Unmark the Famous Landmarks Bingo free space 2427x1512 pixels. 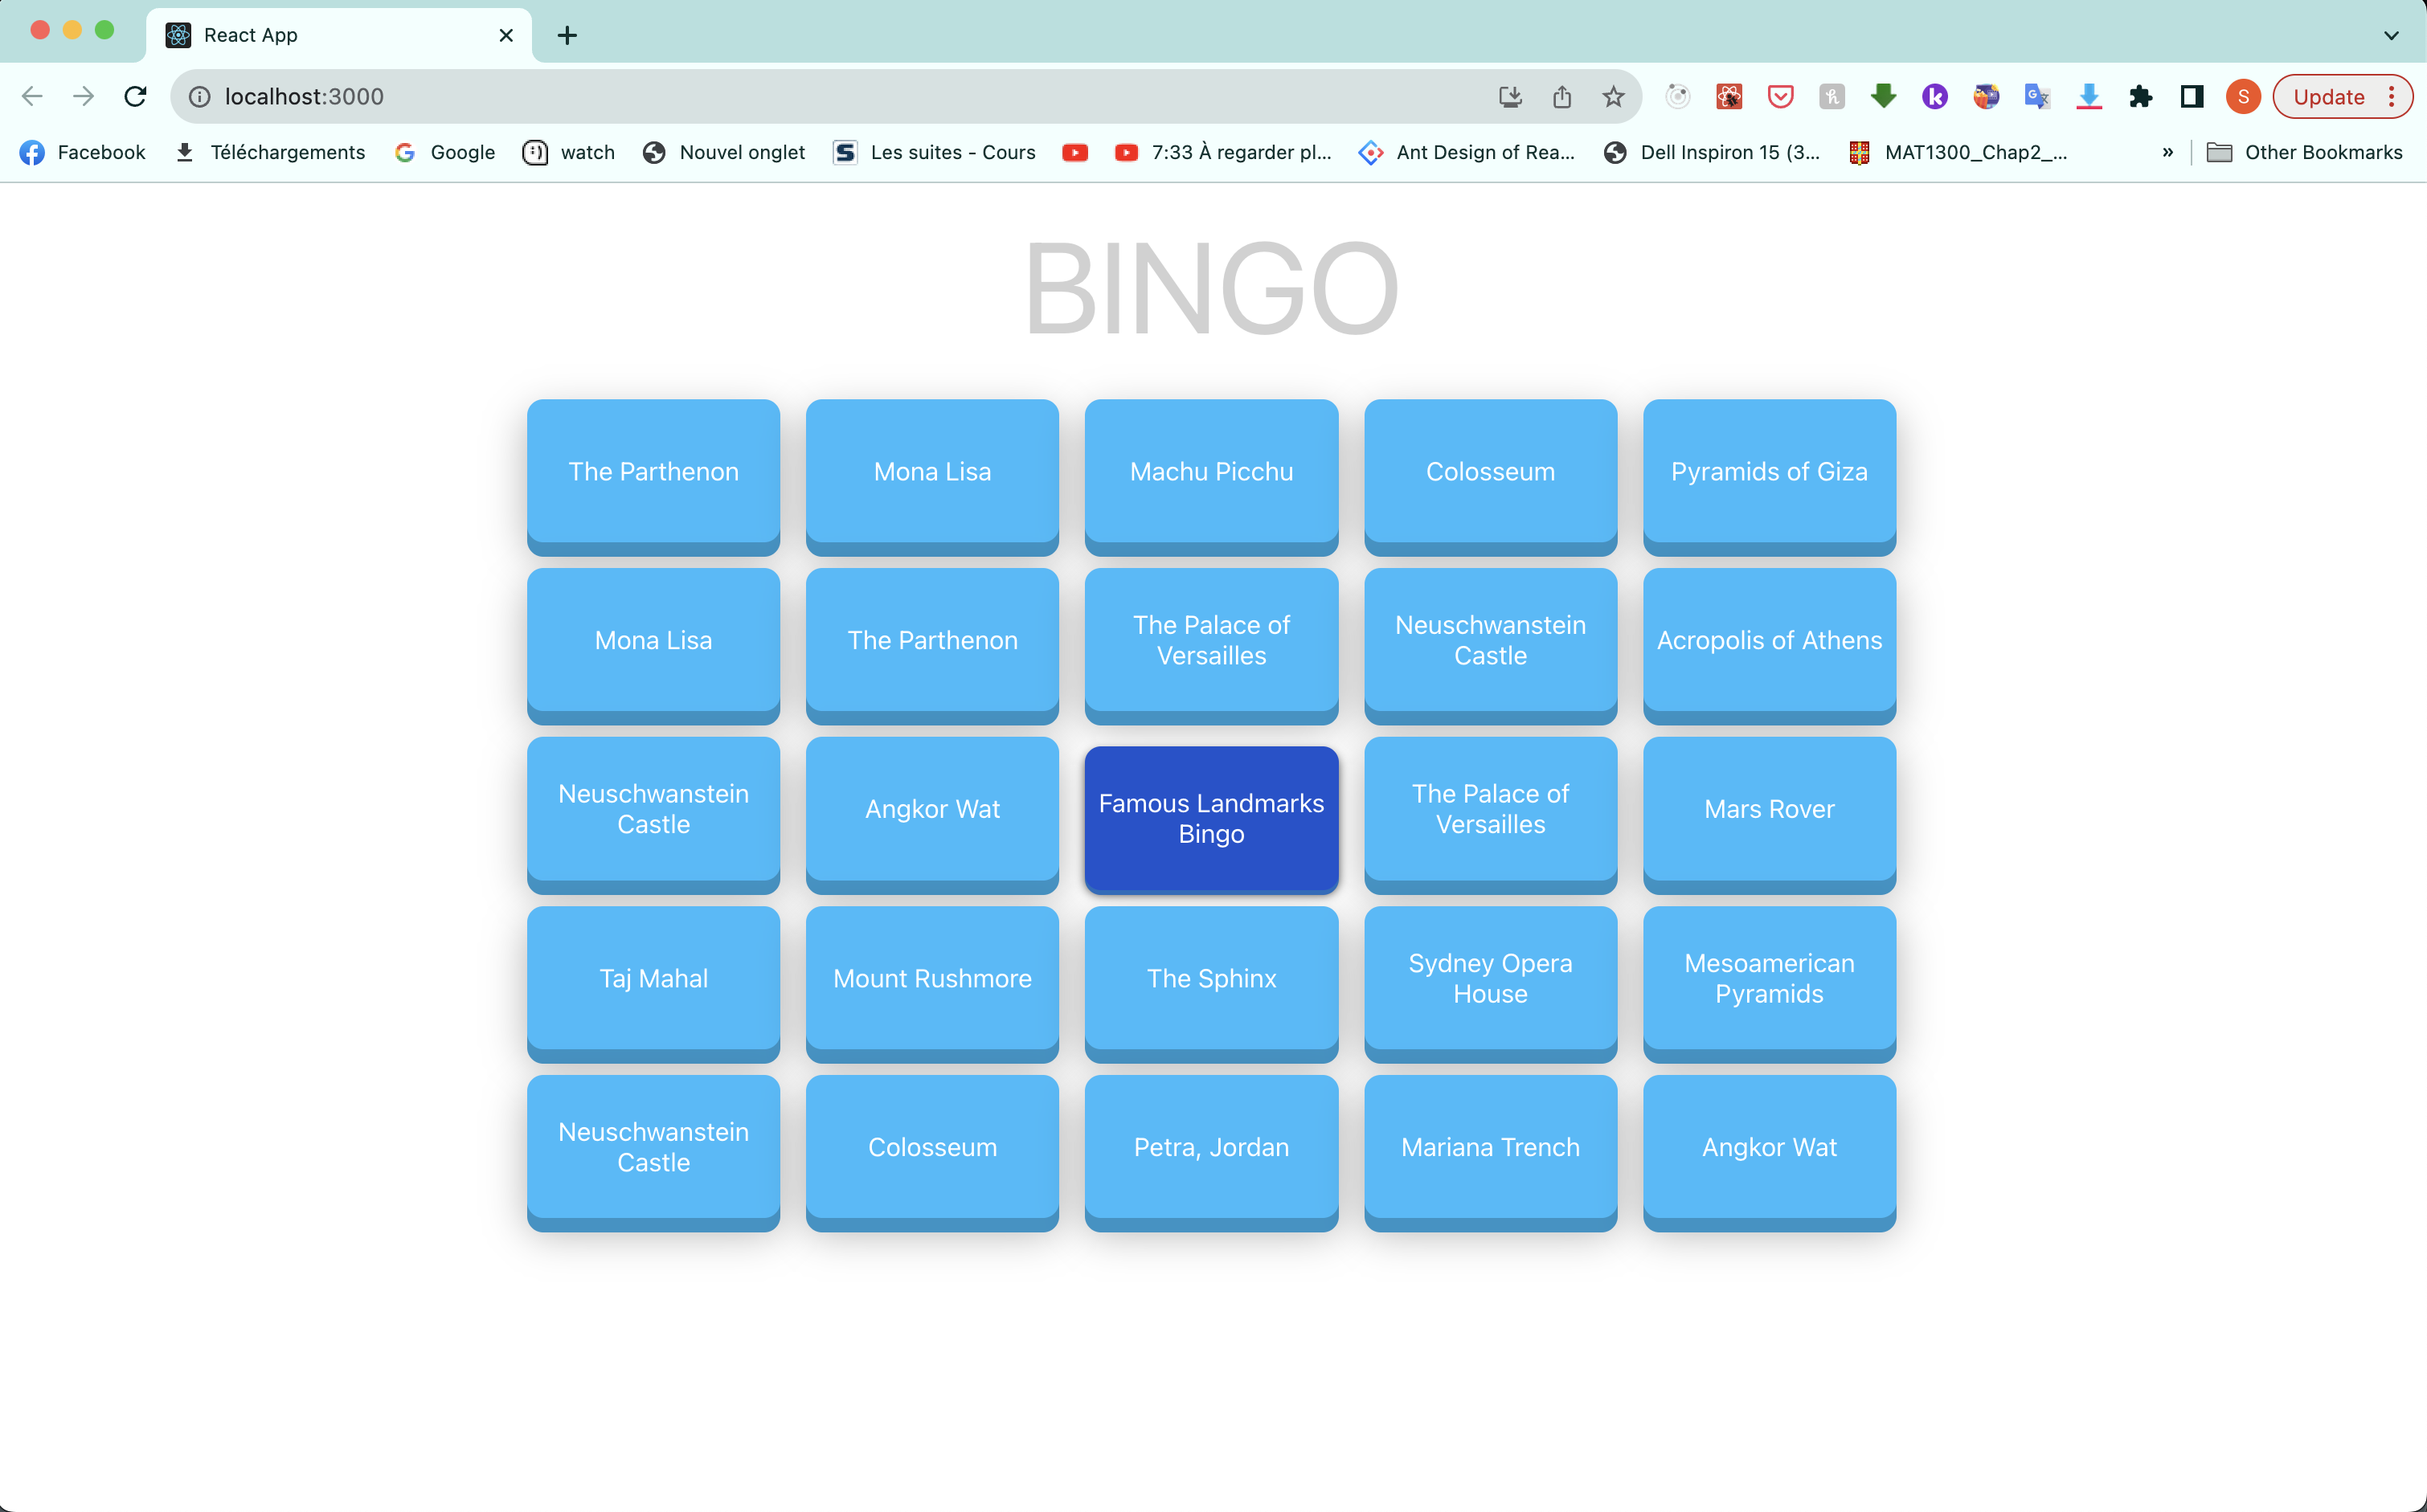(1211, 818)
